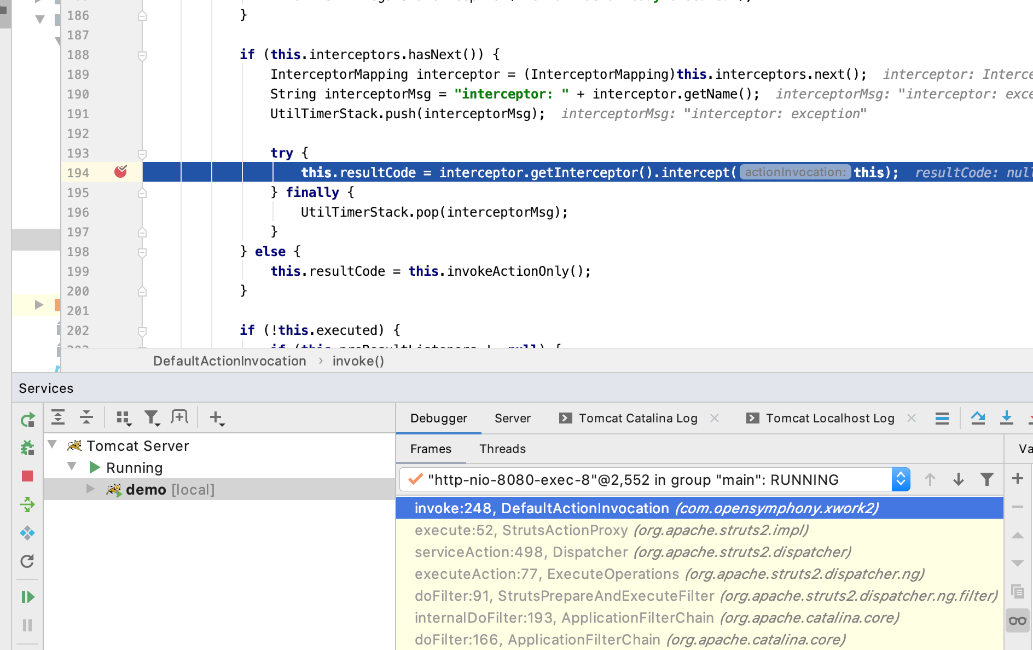The width and height of the screenshot is (1033, 650).
Task: Select frame doFilter:91, StrutsPrepareAndExecuteFilter
Action: pos(700,596)
